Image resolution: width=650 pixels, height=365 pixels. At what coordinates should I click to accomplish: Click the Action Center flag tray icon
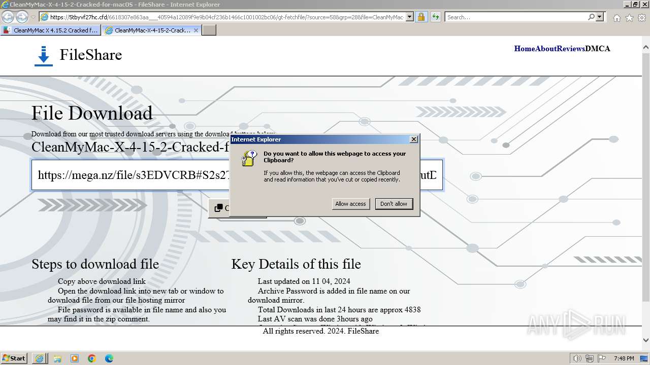tap(601, 358)
